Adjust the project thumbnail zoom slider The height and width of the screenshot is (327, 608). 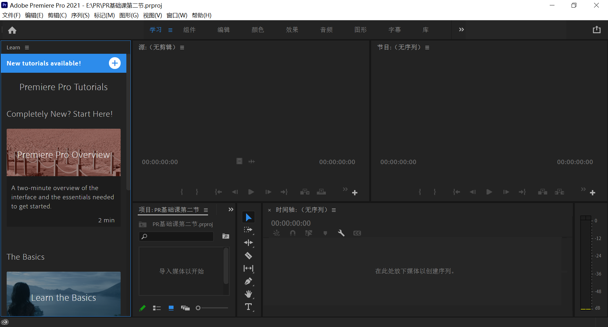[212, 308]
